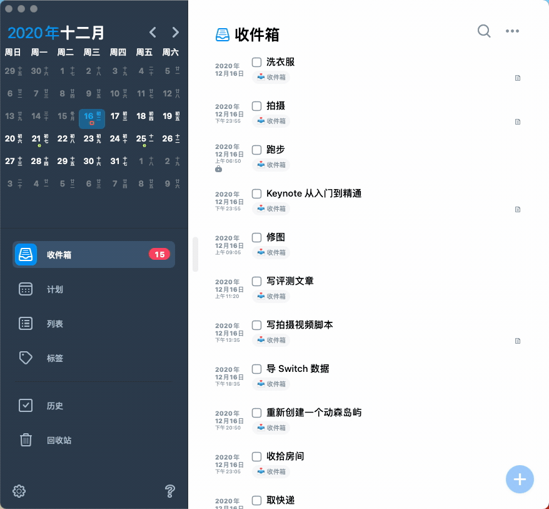
Task: Open the 回收站 section label
Action: coord(59,440)
